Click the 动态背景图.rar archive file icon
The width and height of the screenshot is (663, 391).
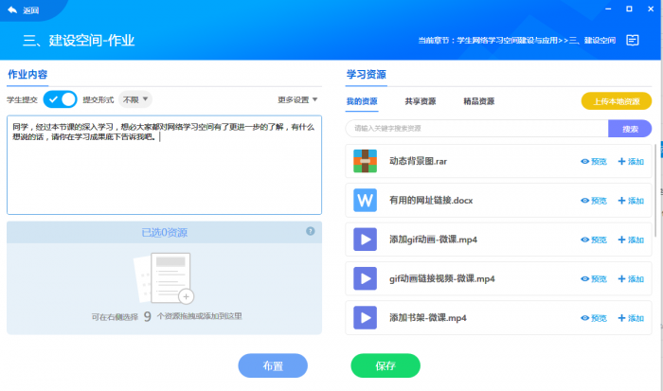365,161
